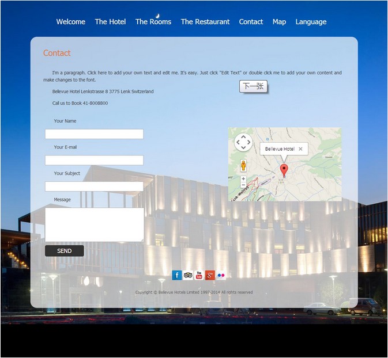Click into the Message text area
This screenshot has height=358, width=388.
coord(94,224)
